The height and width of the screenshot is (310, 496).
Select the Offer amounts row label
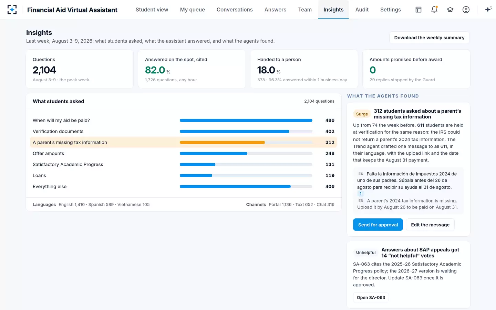coord(48,153)
